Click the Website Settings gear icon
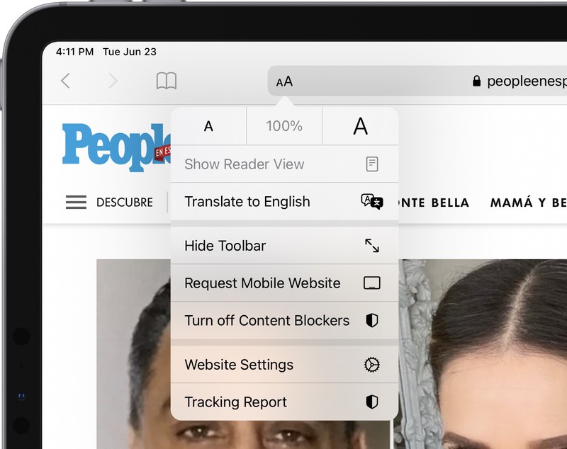 (x=372, y=365)
